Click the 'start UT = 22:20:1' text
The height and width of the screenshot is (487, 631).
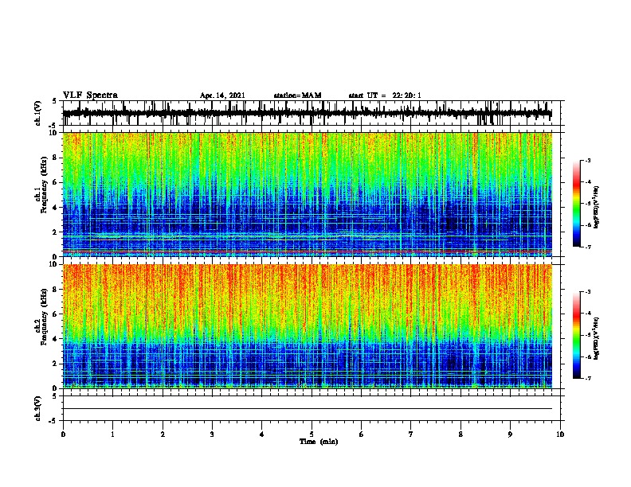[x=385, y=95]
